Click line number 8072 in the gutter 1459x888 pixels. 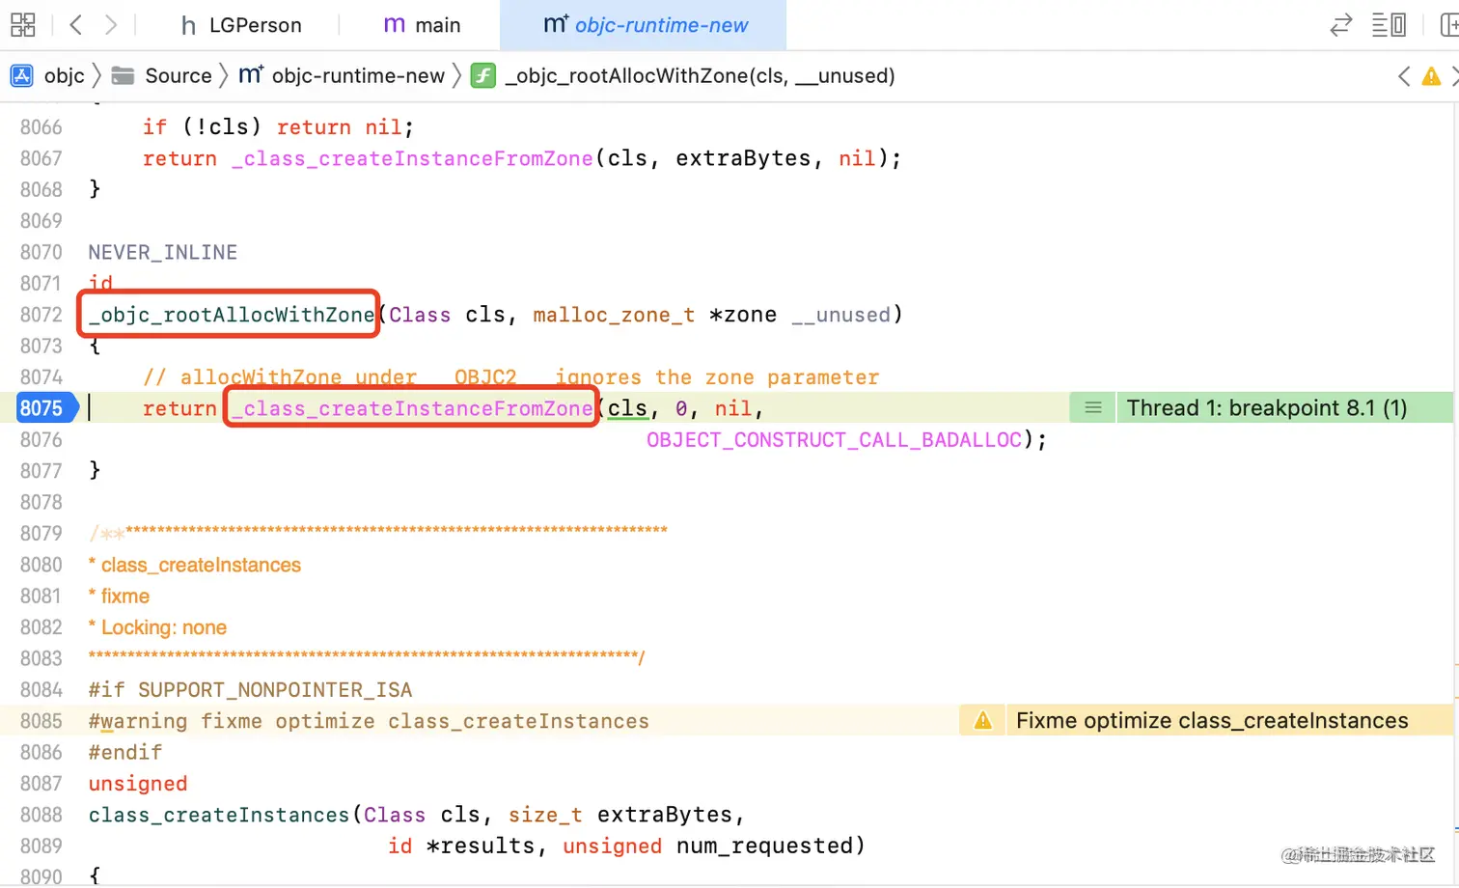pos(41,315)
